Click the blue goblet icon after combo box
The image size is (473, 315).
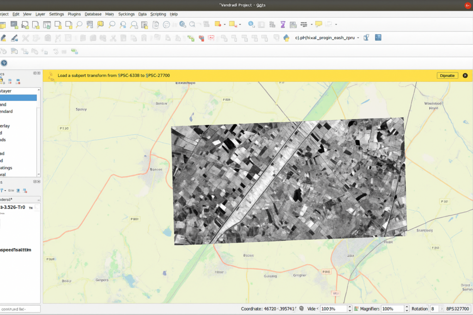[x=366, y=38]
